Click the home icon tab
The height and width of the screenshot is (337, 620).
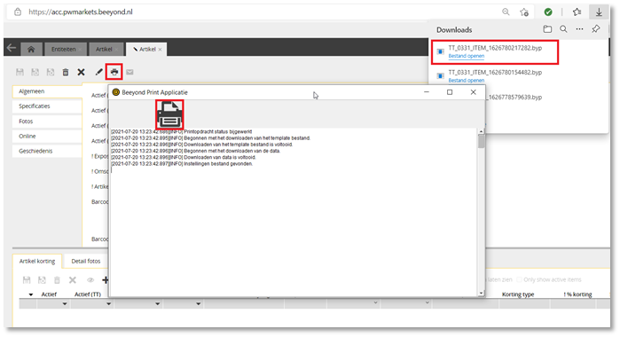(31, 49)
